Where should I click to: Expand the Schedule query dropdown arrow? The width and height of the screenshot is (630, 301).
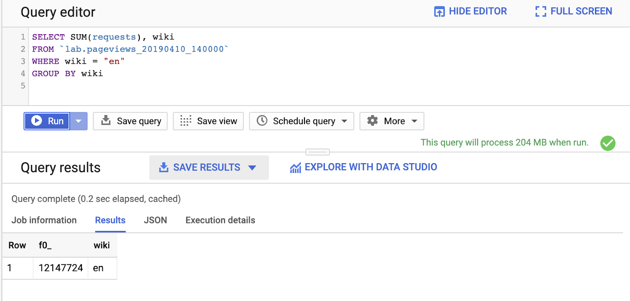[x=345, y=121]
